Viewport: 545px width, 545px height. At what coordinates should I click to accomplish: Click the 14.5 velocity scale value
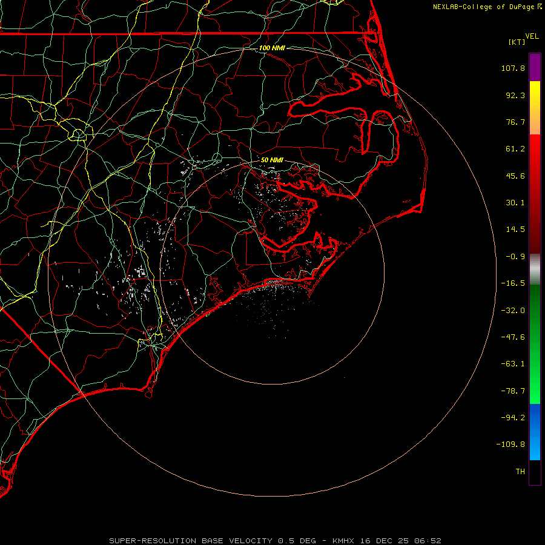point(515,230)
